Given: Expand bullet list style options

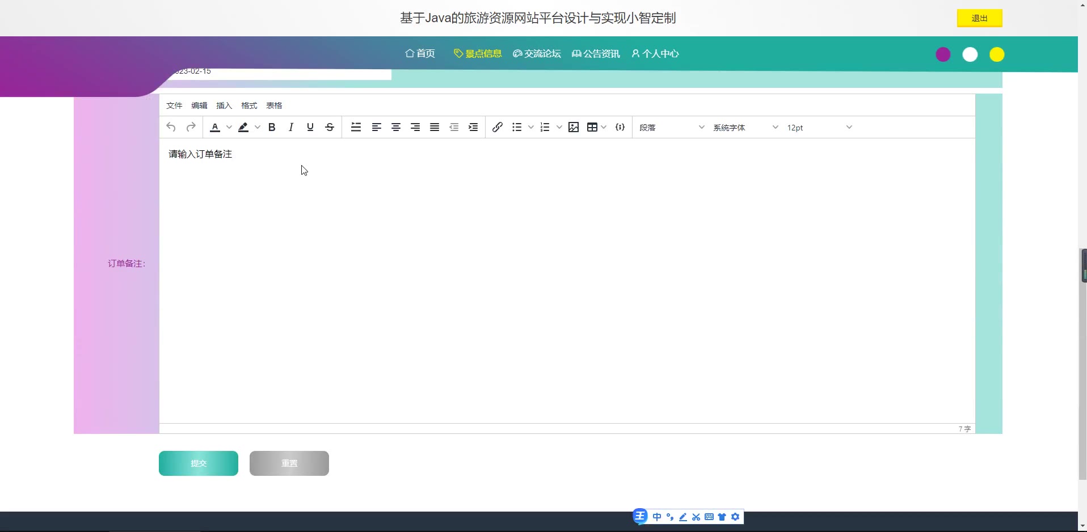Looking at the screenshot, I should tap(531, 127).
